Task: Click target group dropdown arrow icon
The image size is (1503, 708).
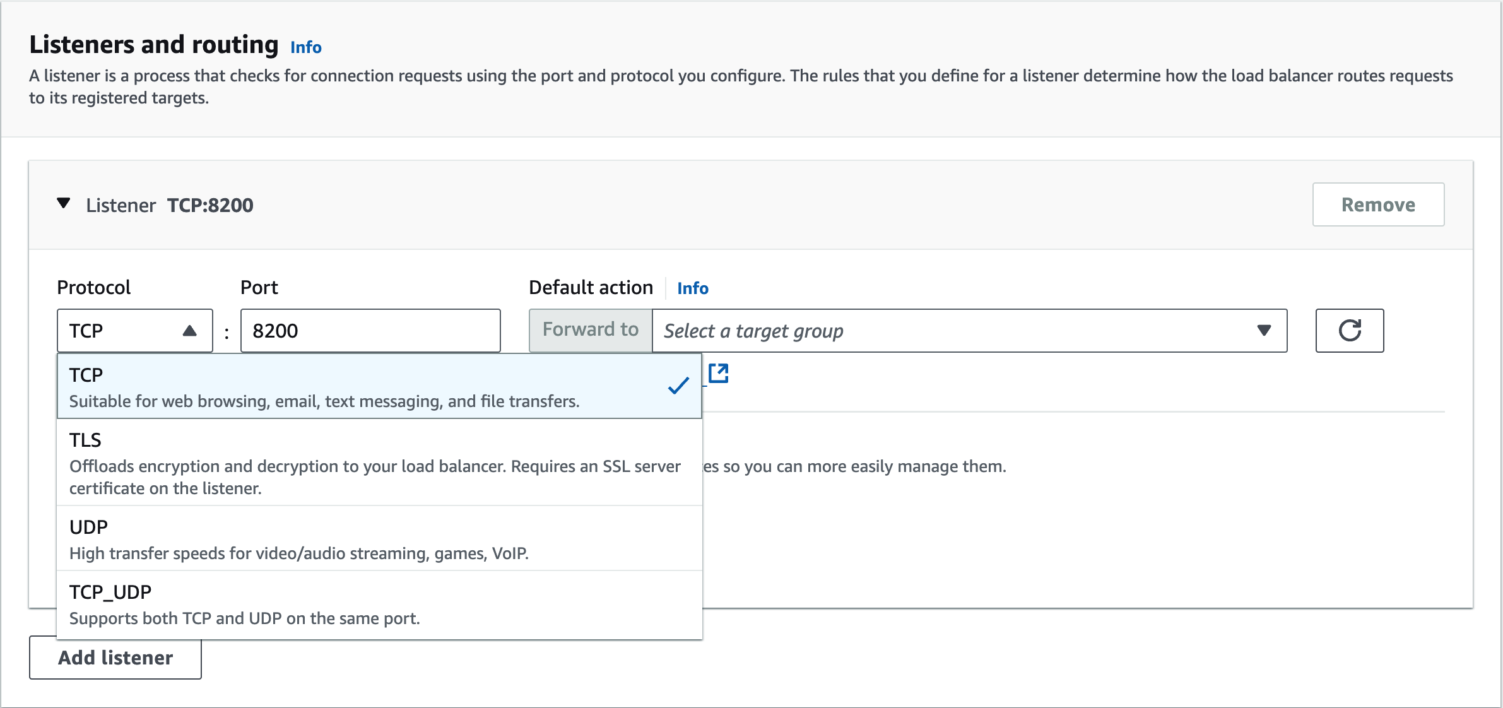Action: tap(1263, 331)
